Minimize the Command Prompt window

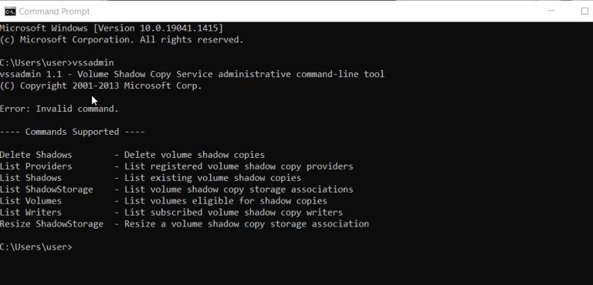[551, 11]
